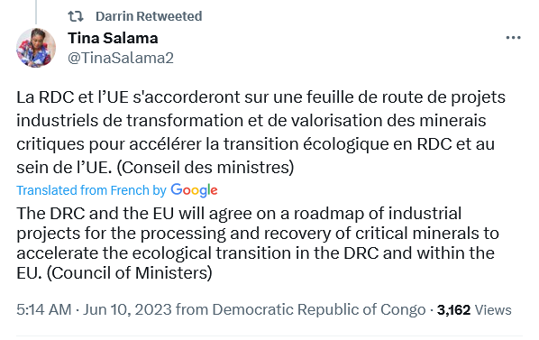The image size is (539, 340).
Task: Open Tina Salama's profile picture
Action: coord(36,48)
